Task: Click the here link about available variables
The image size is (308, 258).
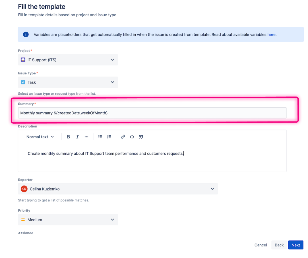Action: pyautogui.click(x=271, y=34)
